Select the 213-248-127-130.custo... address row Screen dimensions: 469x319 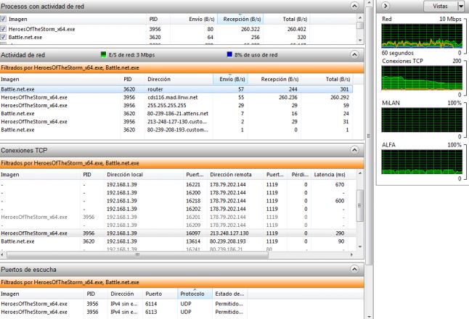click(176, 122)
